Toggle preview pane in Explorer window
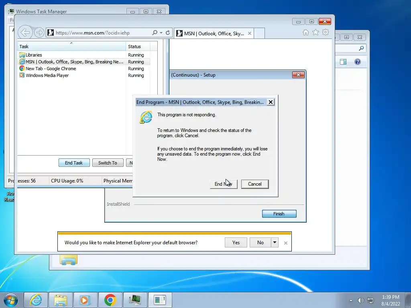The image size is (411, 308). [343, 62]
